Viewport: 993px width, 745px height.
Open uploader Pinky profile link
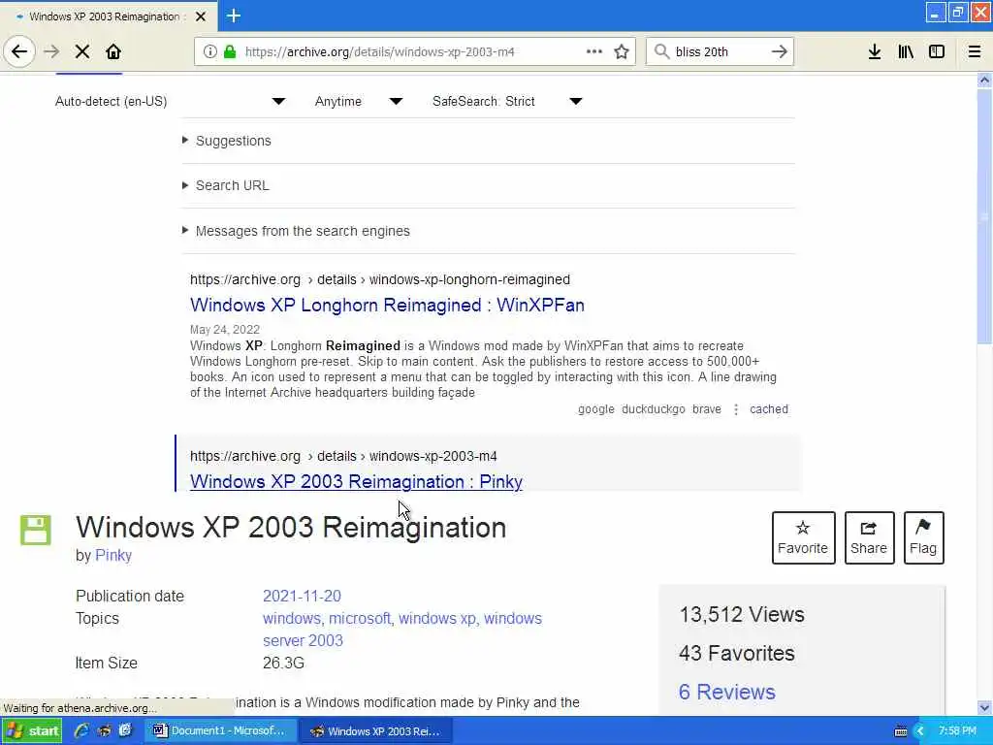[x=113, y=556]
